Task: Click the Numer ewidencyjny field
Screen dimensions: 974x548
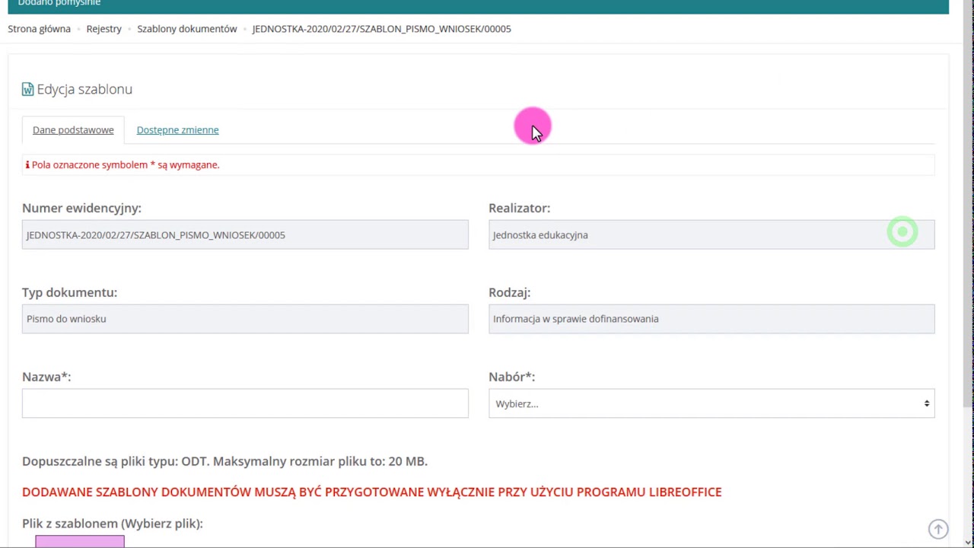Action: point(245,234)
